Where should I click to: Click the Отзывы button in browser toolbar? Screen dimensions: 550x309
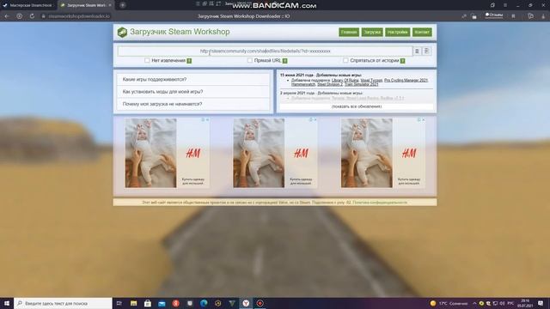(494, 15)
